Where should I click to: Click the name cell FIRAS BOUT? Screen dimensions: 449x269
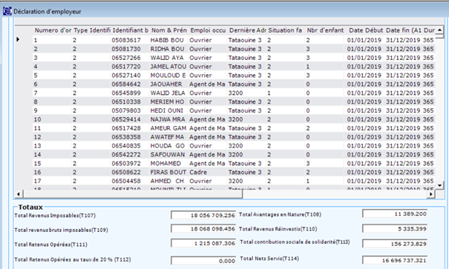click(168, 173)
